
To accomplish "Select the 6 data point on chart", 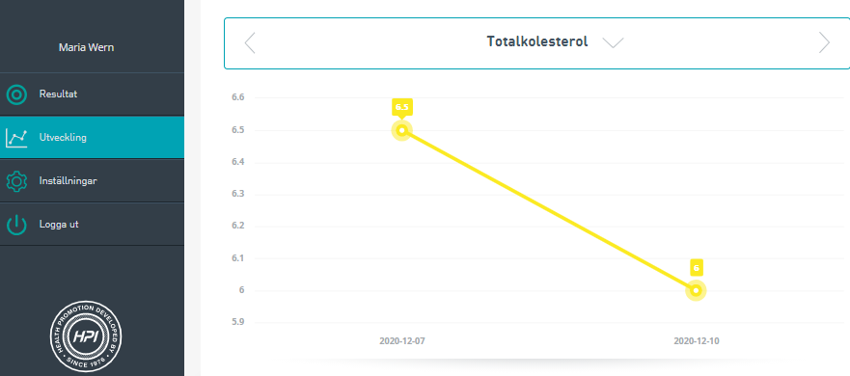I will 696,290.
